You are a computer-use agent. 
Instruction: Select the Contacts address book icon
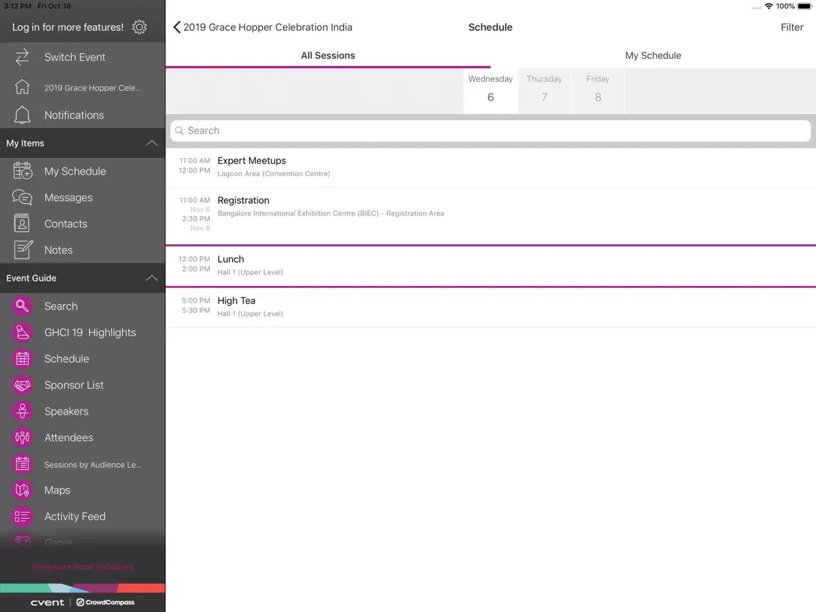(22, 224)
